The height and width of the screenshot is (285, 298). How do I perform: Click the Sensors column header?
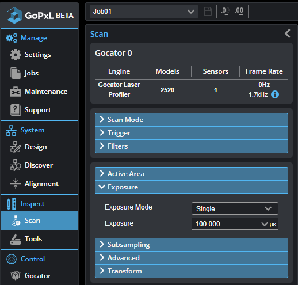(x=216, y=71)
